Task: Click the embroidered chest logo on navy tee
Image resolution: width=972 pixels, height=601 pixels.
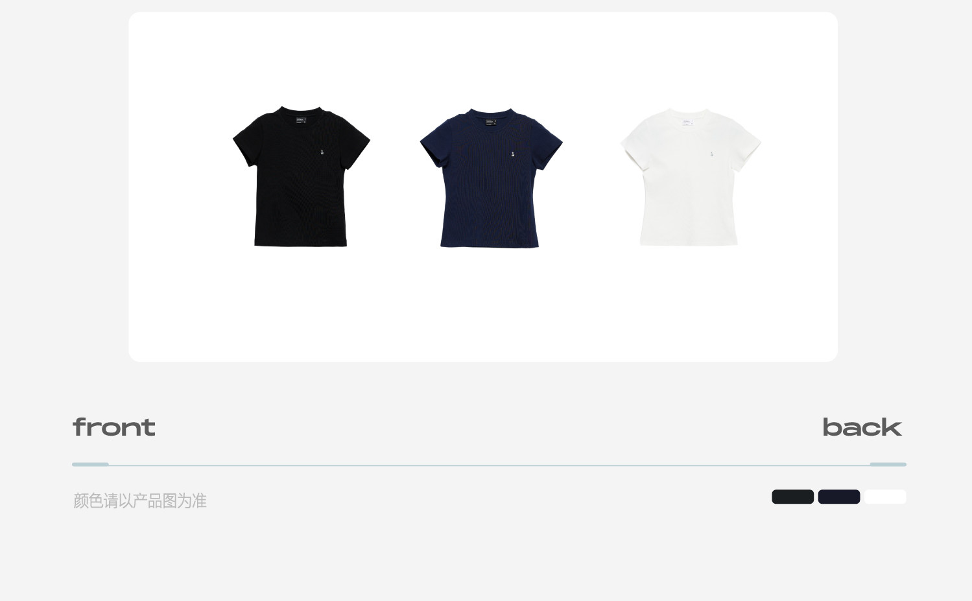Action: (512, 154)
